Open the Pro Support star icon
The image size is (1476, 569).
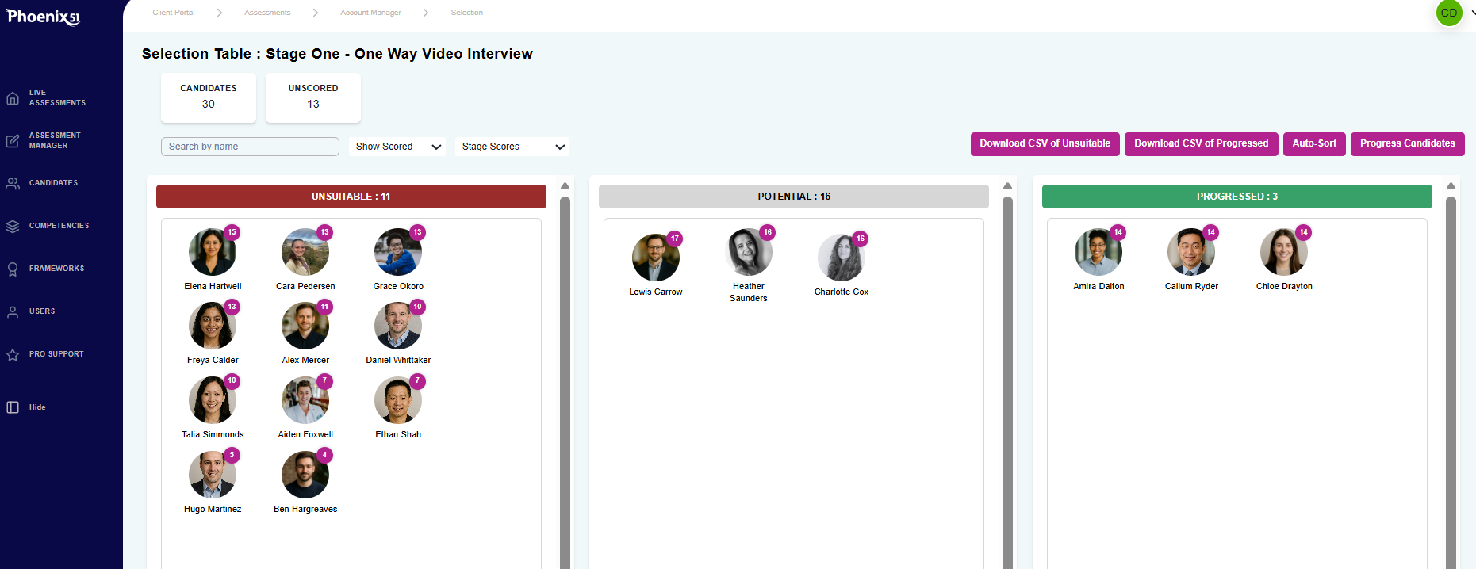[13, 355]
